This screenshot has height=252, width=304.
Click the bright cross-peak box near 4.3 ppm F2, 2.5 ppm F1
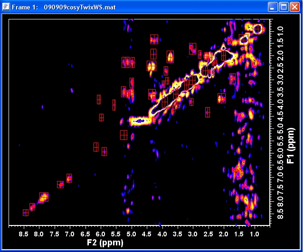coord(151,66)
